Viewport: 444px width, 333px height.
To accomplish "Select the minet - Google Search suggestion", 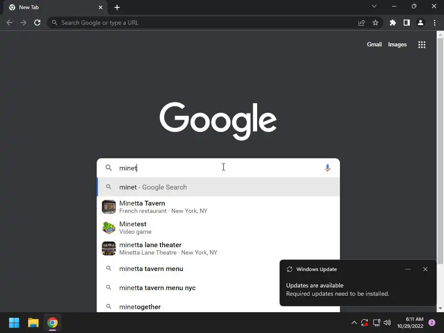I will click(219, 187).
